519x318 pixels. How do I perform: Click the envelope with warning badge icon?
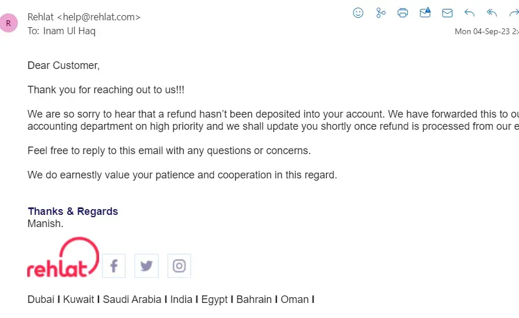(x=425, y=13)
